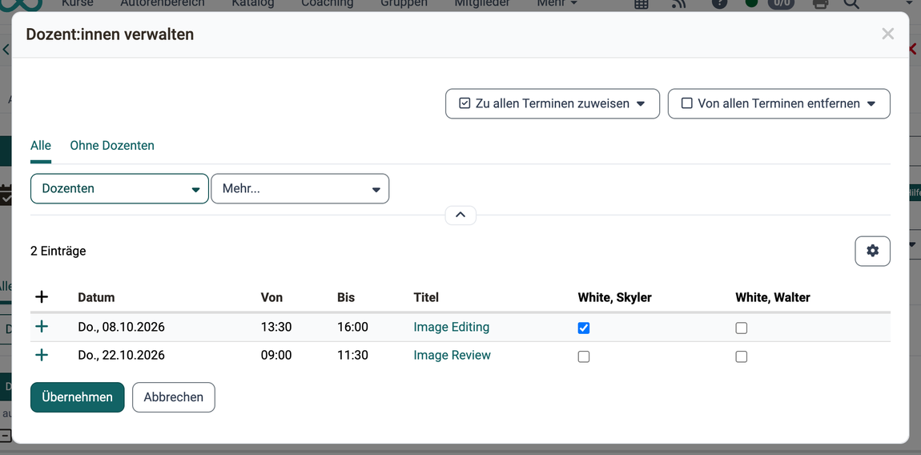Click the 11:30 end time cell
Image resolution: width=921 pixels, height=455 pixels.
352,355
